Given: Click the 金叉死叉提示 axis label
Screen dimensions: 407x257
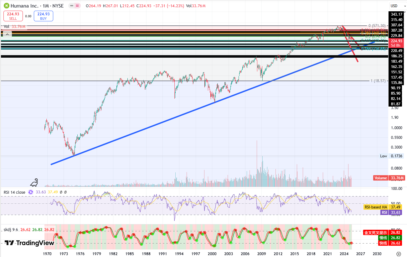Looking at the screenshot, I should 375,233.
